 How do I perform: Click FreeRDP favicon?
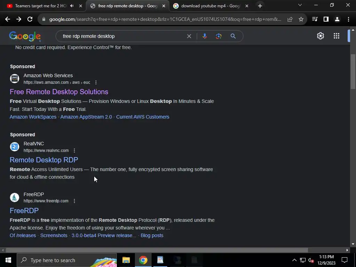[15, 197]
